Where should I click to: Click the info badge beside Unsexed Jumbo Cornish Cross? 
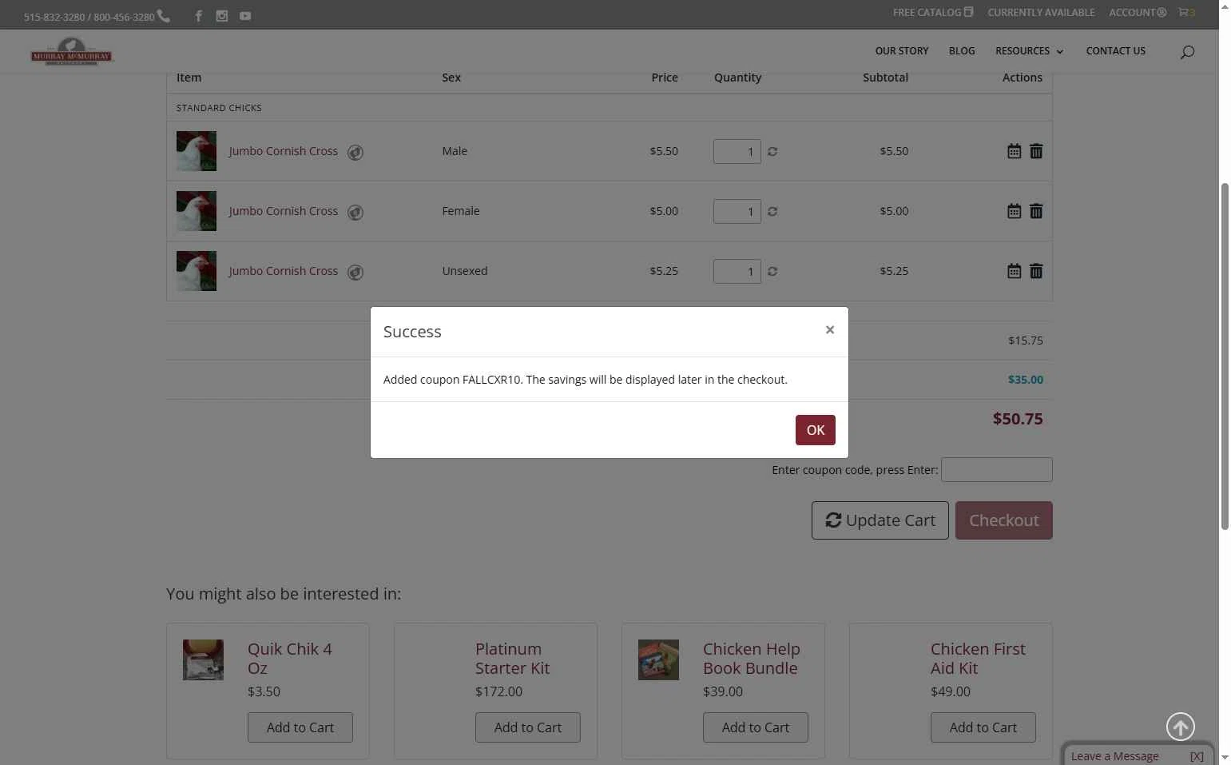355,272
